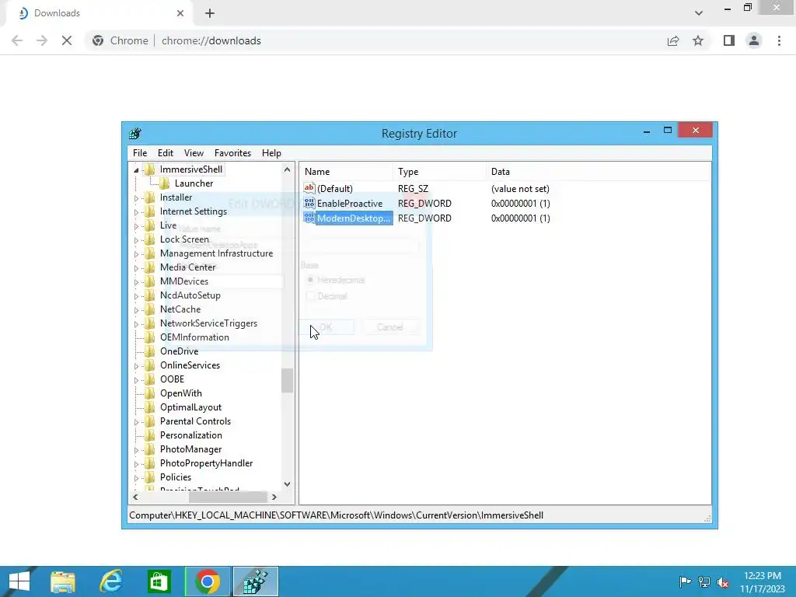The width and height of the screenshot is (796, 597).
Task: Click tree scroll up arrow
Action: point(288,169)
